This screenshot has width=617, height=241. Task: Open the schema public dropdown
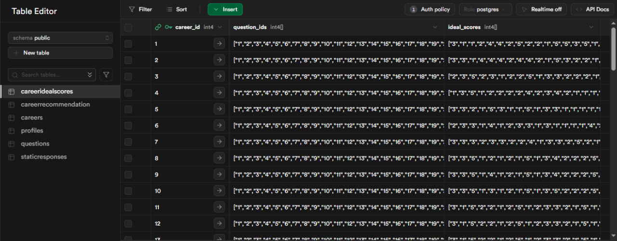click(x=60, y=38)
